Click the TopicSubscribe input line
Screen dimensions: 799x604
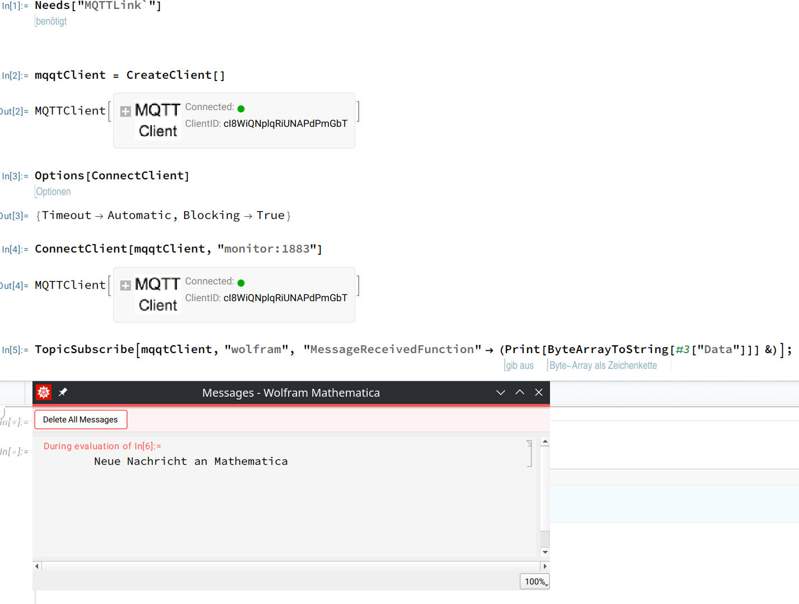(x=413, y=350)
